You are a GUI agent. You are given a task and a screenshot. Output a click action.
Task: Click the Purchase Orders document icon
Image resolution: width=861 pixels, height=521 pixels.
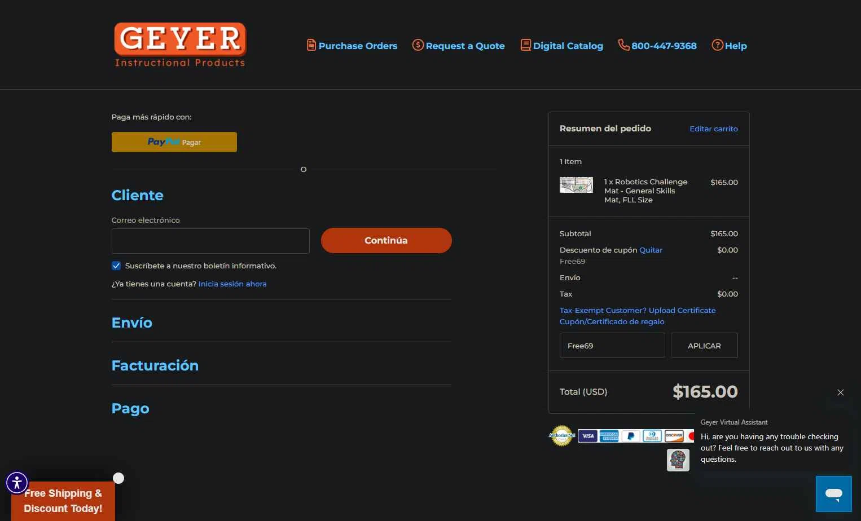(x=311, y=45)
